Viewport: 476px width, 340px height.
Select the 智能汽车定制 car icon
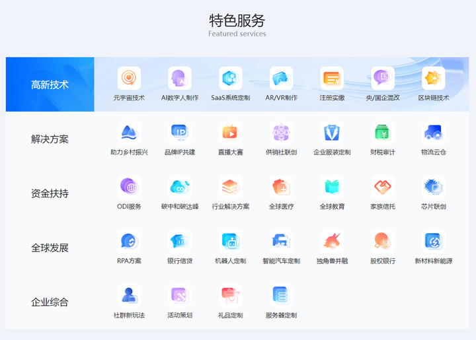click(282, 241)
